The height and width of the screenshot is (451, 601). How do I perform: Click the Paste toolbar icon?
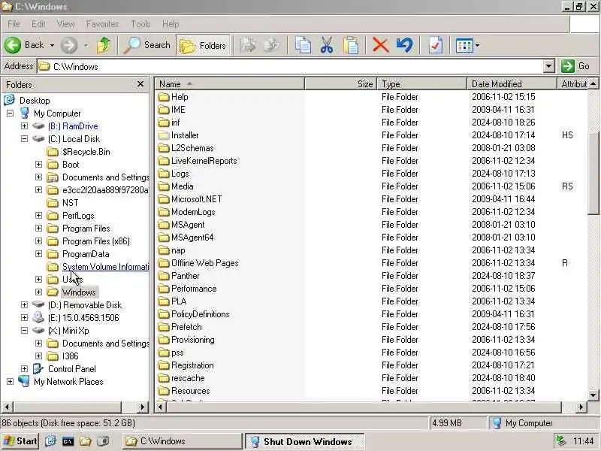(351, 45)
